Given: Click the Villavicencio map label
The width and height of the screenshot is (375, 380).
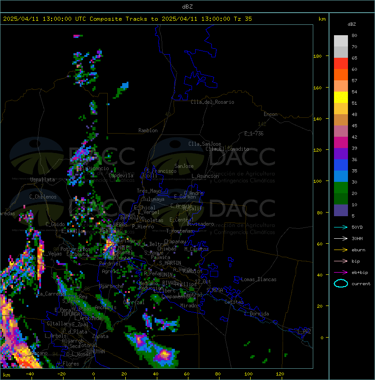Looking at the screenshot, I should coord(91,168).
